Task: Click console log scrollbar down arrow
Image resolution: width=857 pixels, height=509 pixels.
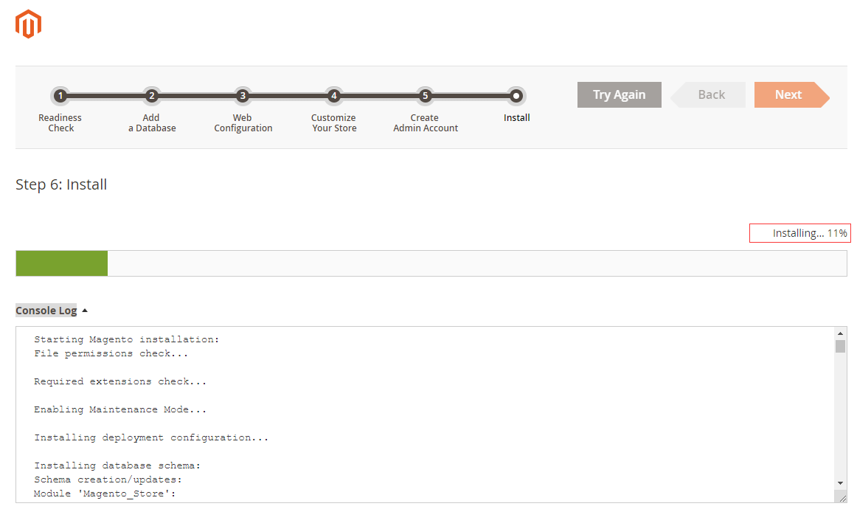Action: (x=840, y=482)
